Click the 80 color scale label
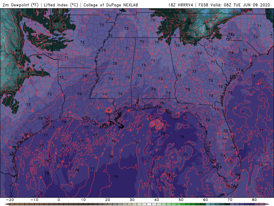The width and height of the screenshot is (274, 206). click(x=254, y=200)
